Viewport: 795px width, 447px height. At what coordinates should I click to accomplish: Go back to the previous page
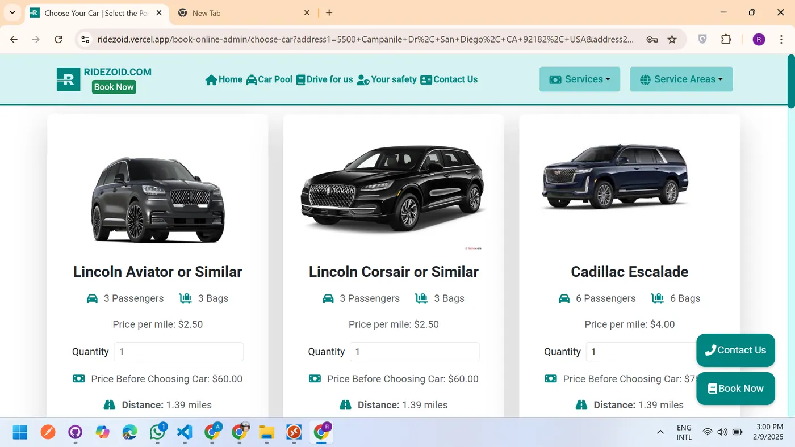click(14, 39)
